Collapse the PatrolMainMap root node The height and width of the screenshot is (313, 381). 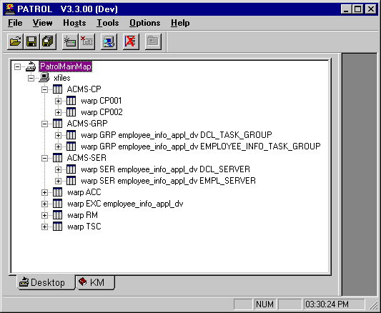click(17, 66)
